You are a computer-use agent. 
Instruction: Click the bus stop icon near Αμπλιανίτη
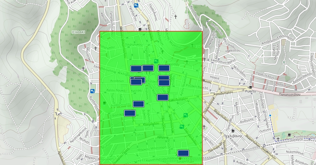(92, 91)
